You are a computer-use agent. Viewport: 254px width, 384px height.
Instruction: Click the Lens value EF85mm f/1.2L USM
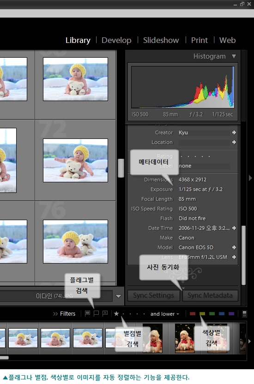click(x=203, y=257)
